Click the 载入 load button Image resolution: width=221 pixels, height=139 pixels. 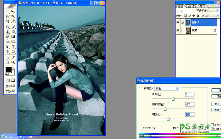216,104
